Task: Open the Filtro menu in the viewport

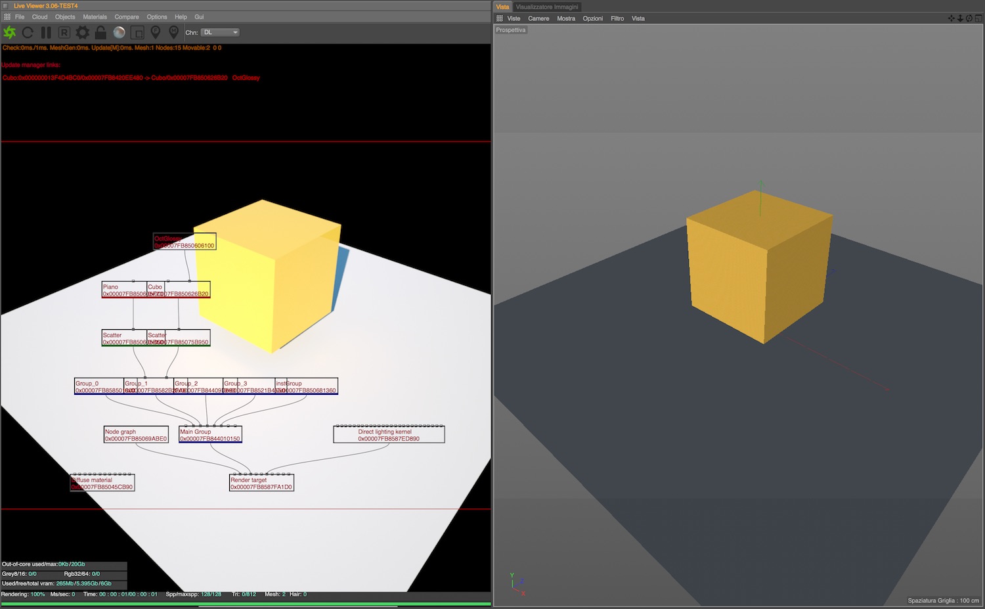Action: [x=617, y=18]
